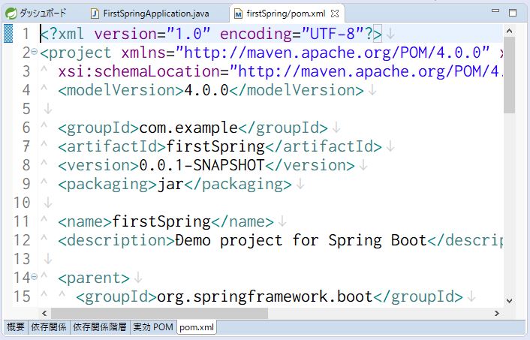Click the horizontal scrollbar left arrow
This screenshot has height=340, width=530.
[44, 313]
